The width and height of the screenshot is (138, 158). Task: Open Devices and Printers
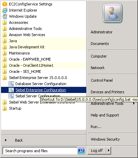pyautogui.click(x=107, y=92)
